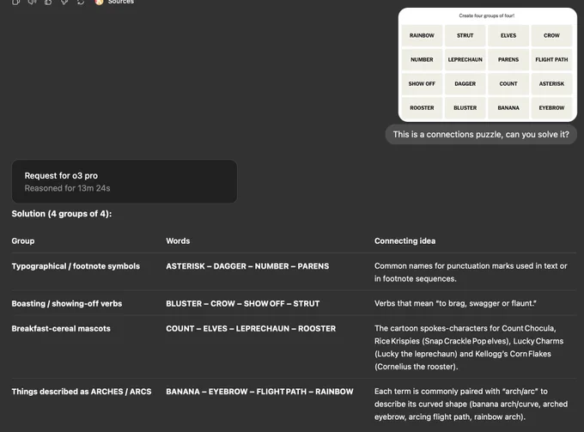The image size is (584, 432).
Task: Click the ASTERISK tile in puzzle image
Action: coord(551,84)
